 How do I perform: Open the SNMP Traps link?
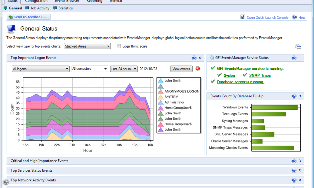(260, 75)
